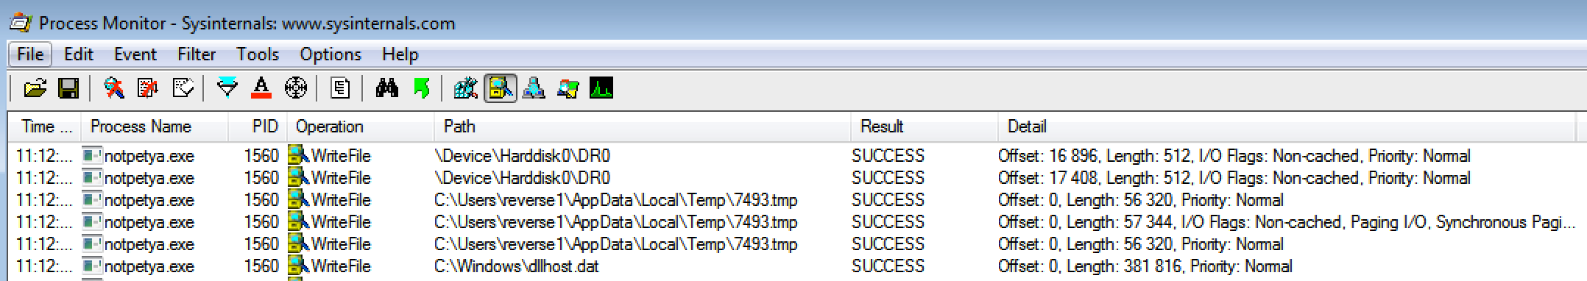Viewport: 1587px width, 281px height.
Task: Click the Open file toolbar icon
Action: click(x=35, y=89)
